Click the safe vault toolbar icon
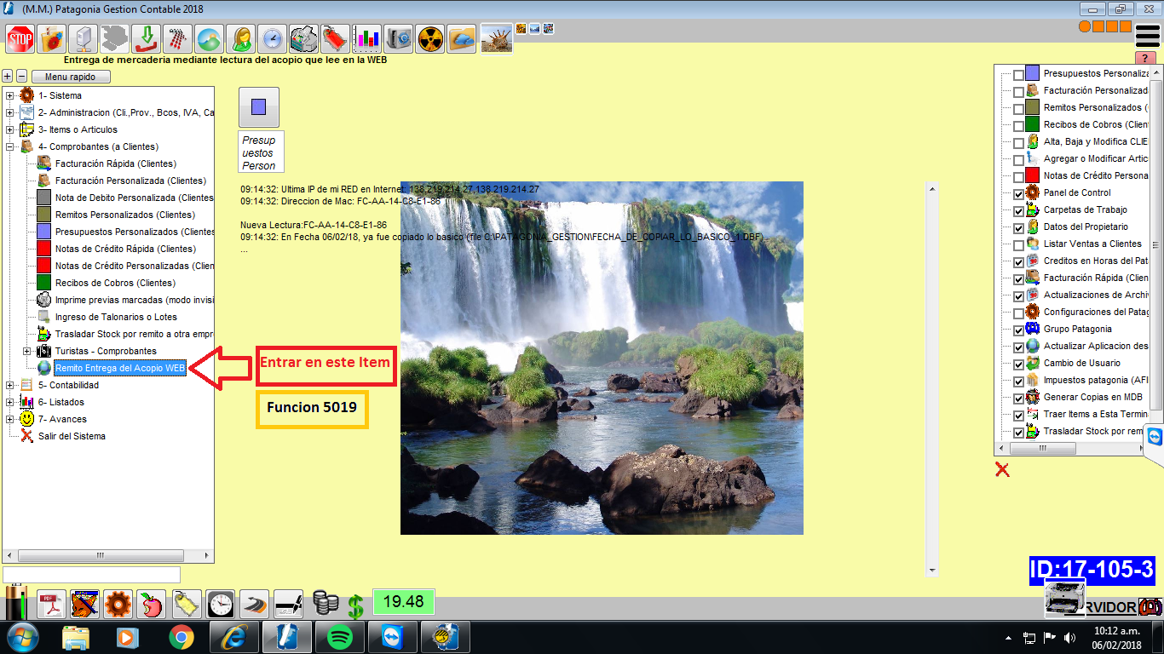The image size is (1164, 654). [x=399, y=39]
